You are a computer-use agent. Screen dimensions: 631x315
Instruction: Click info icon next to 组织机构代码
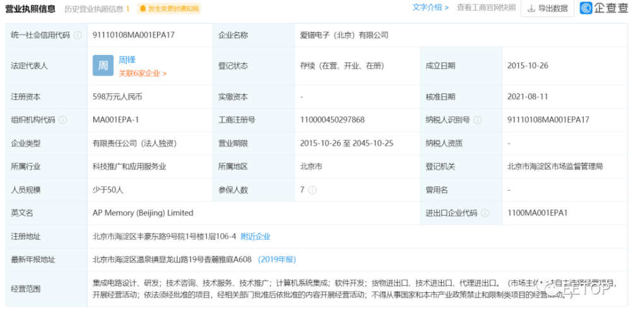coord(63,120)
